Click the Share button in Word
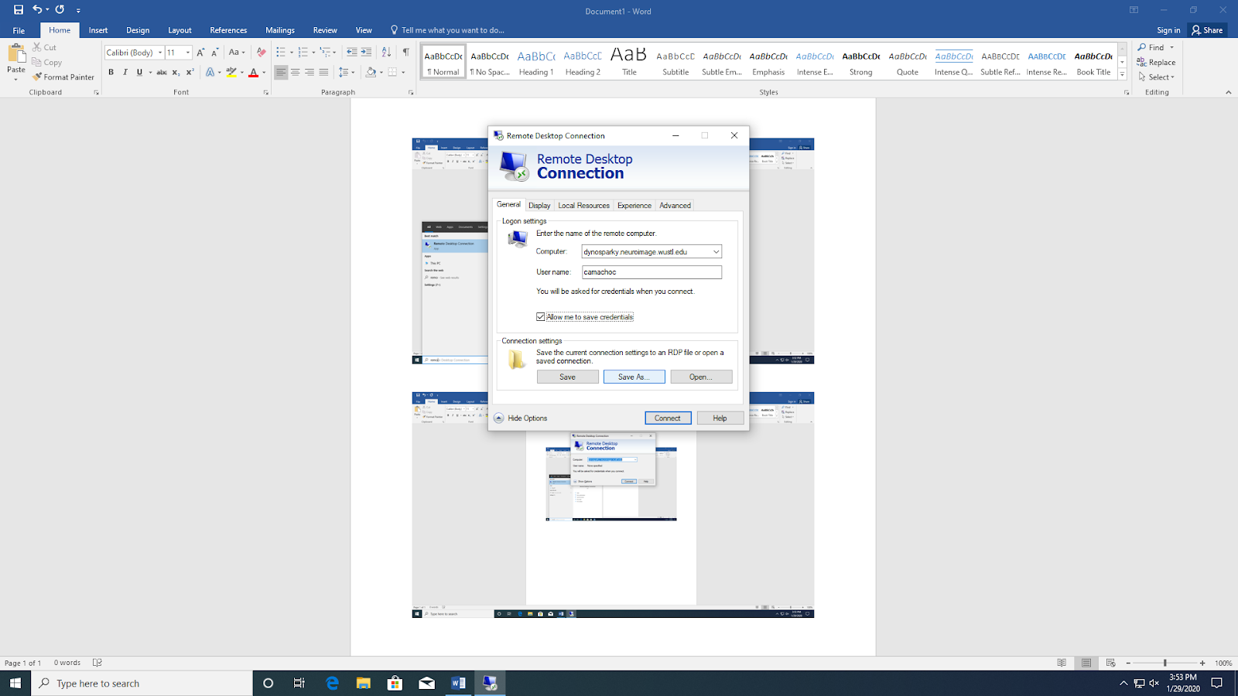This screenshot has width=1238, height=696. coord(1207,30)
